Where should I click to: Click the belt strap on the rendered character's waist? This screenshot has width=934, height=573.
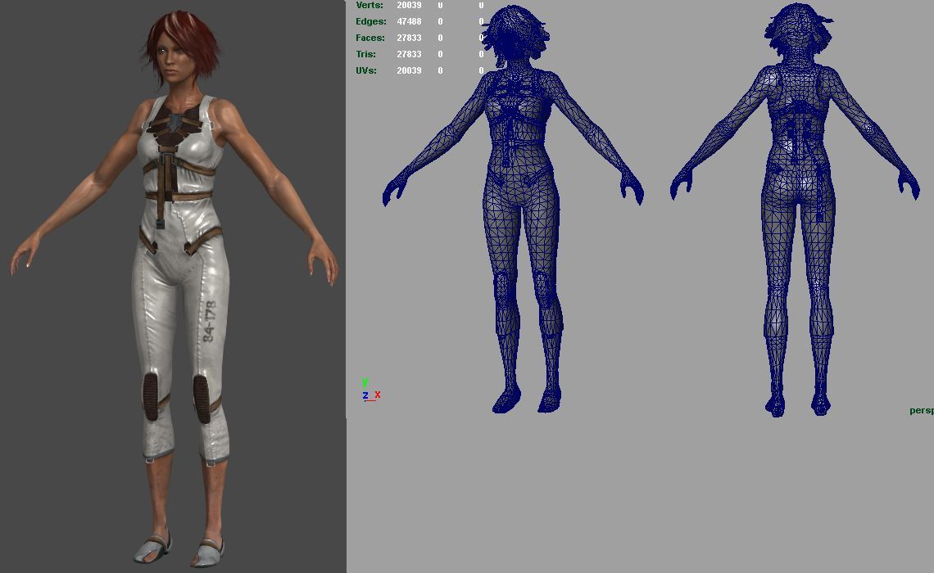coord(180,195)
